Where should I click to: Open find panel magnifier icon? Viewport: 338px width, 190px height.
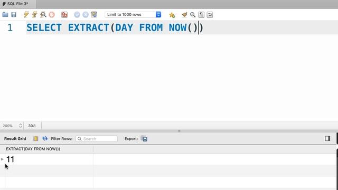point(193,15)
